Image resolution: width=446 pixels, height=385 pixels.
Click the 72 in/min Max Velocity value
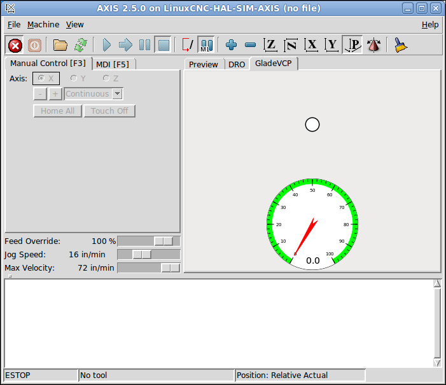point(96,268)
